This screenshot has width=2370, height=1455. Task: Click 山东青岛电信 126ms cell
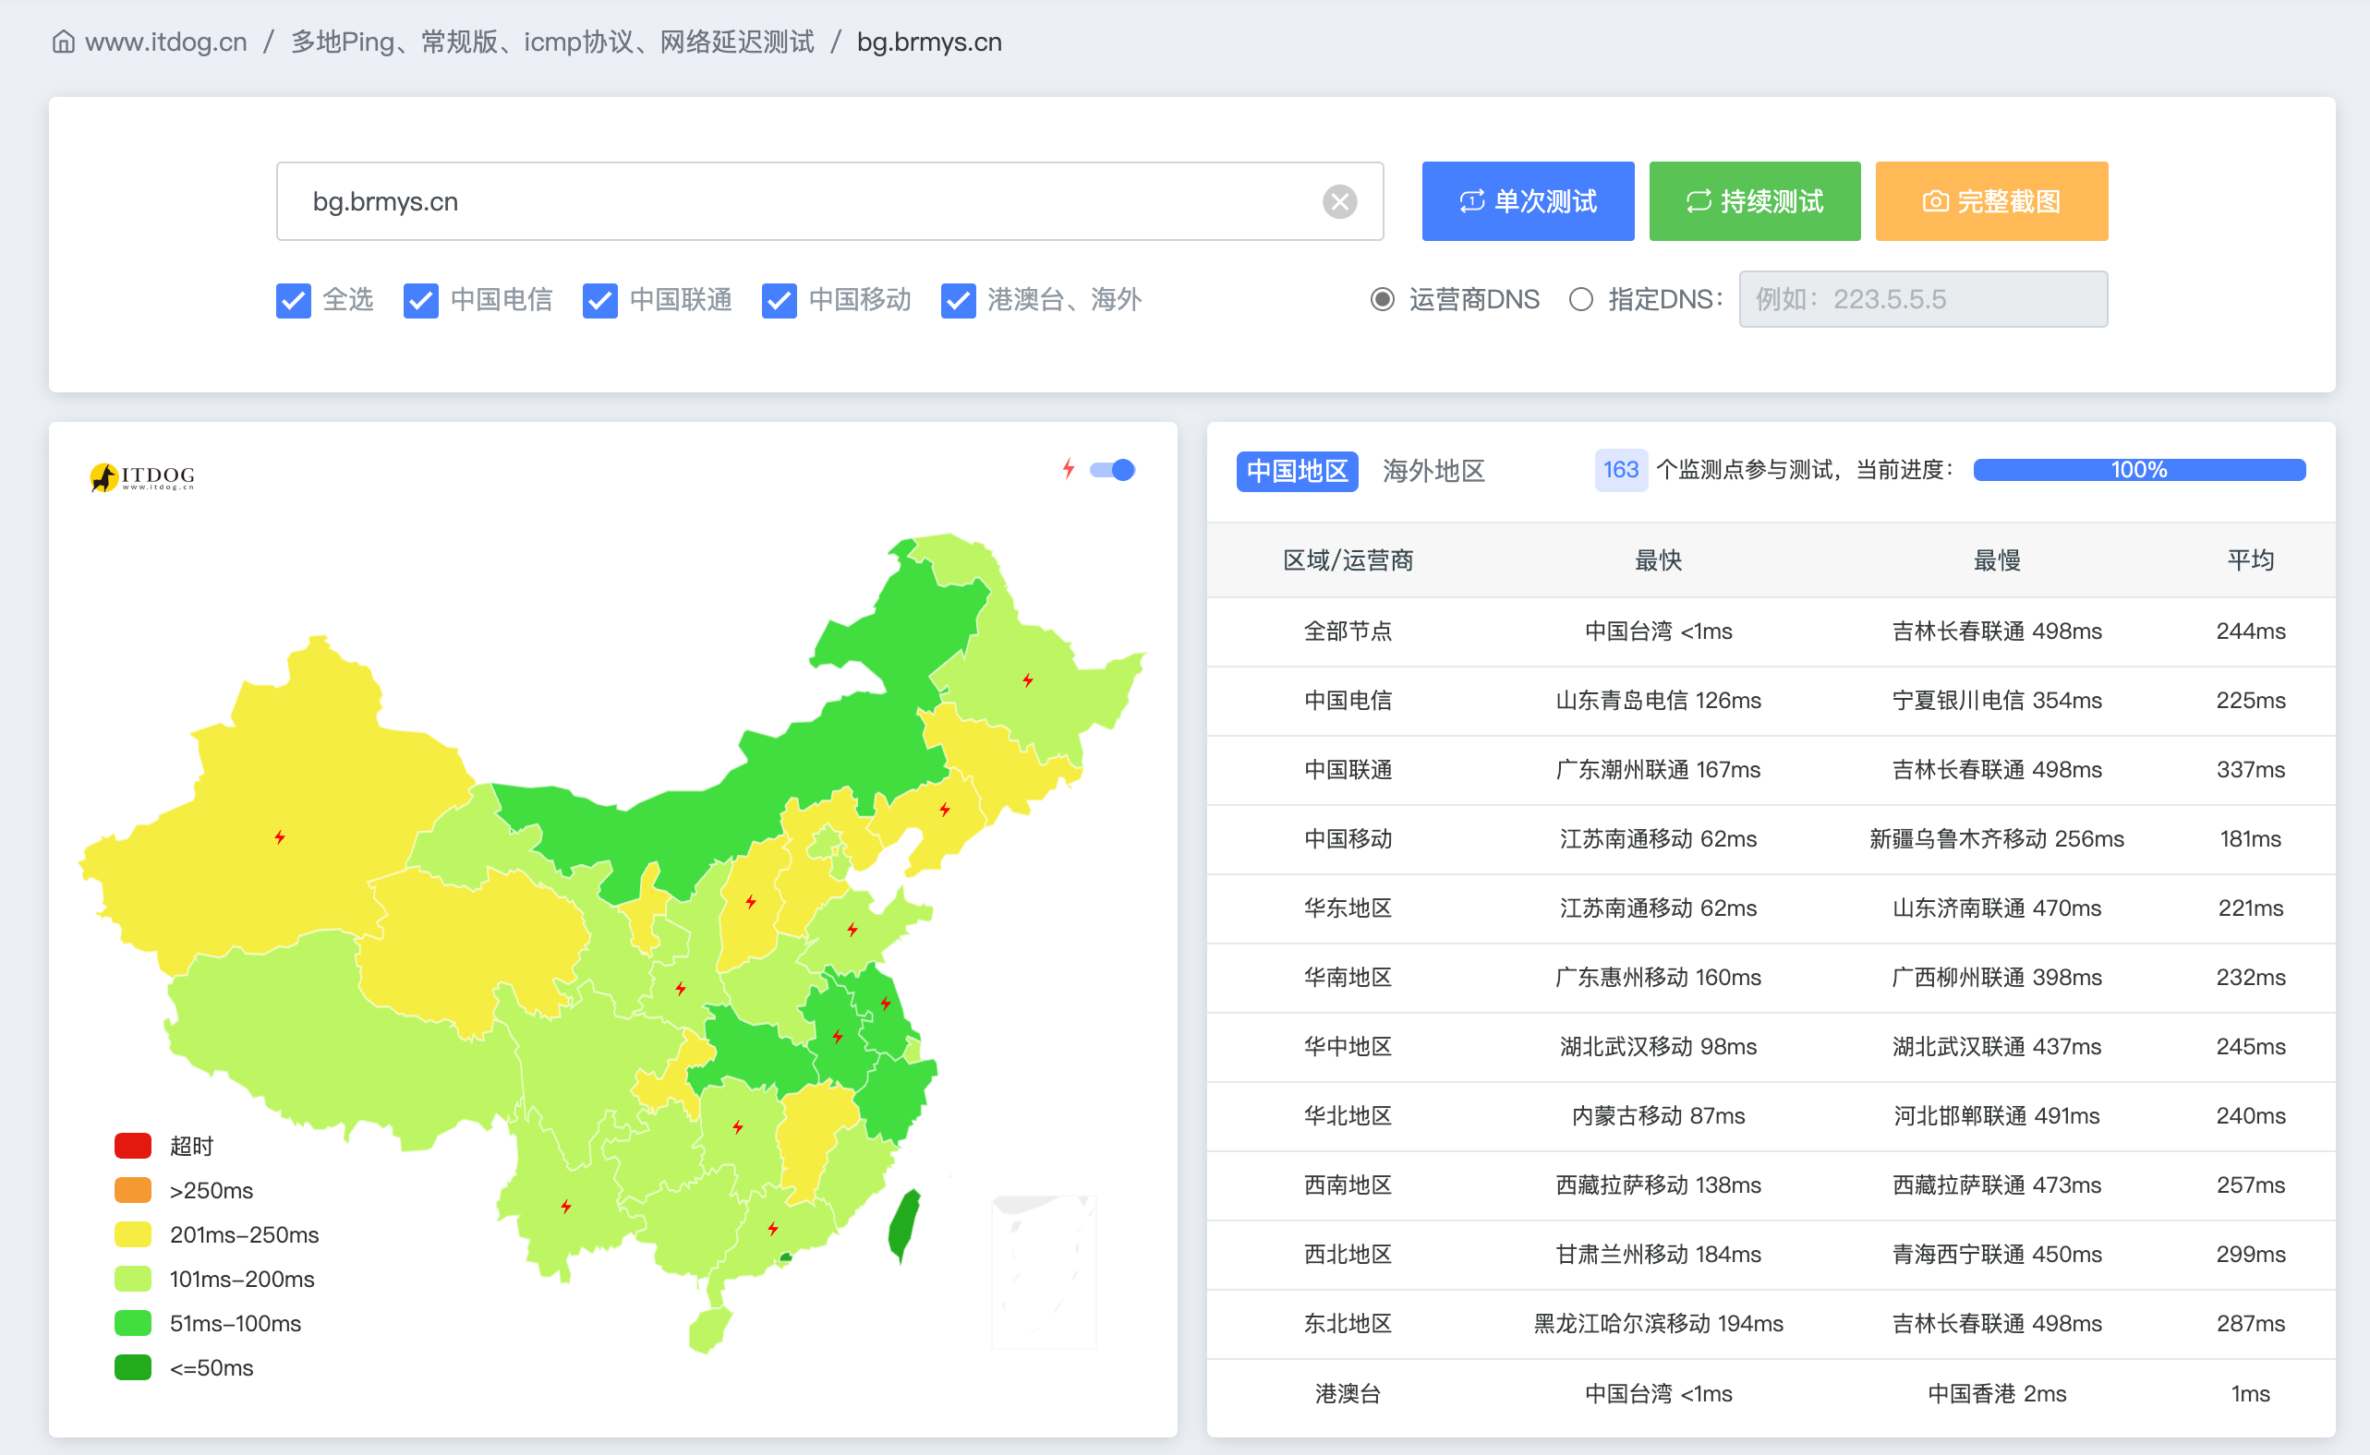click(1659, 701)
